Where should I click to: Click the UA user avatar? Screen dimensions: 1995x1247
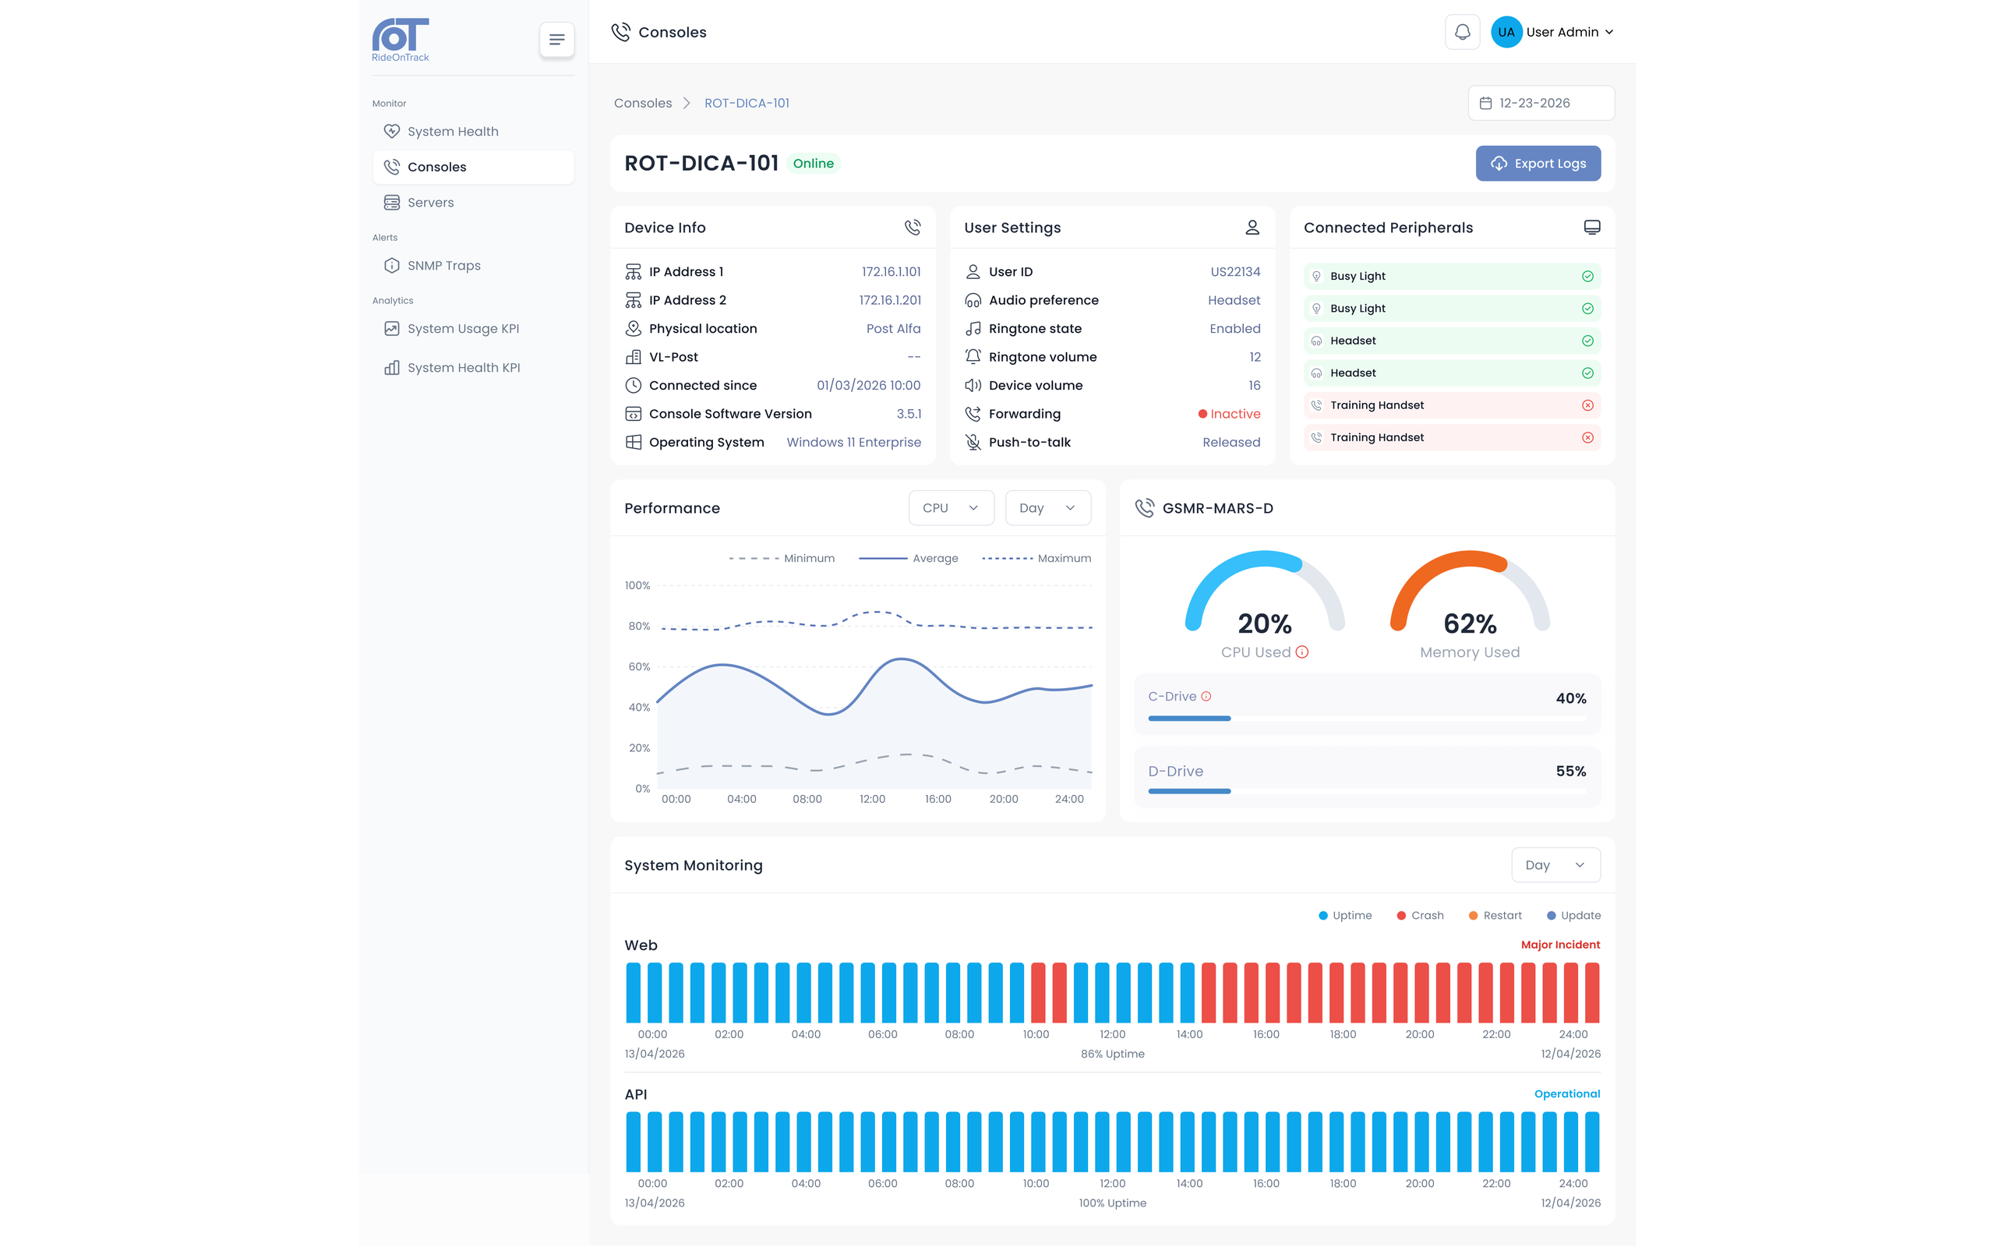(x=1506, y=32)
